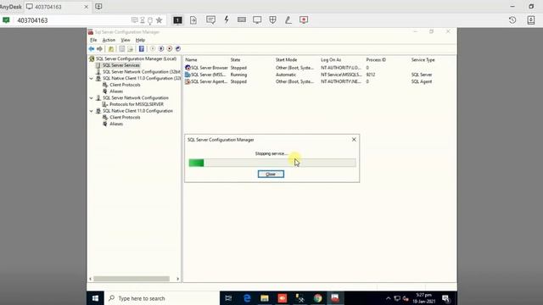The width and height of the screenshot is (543, 305).
Task: Open the File menu
Action: tap(93, 40)
